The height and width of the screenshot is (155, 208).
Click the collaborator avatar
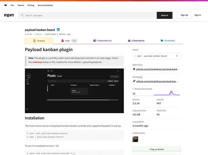coord(135,139)
